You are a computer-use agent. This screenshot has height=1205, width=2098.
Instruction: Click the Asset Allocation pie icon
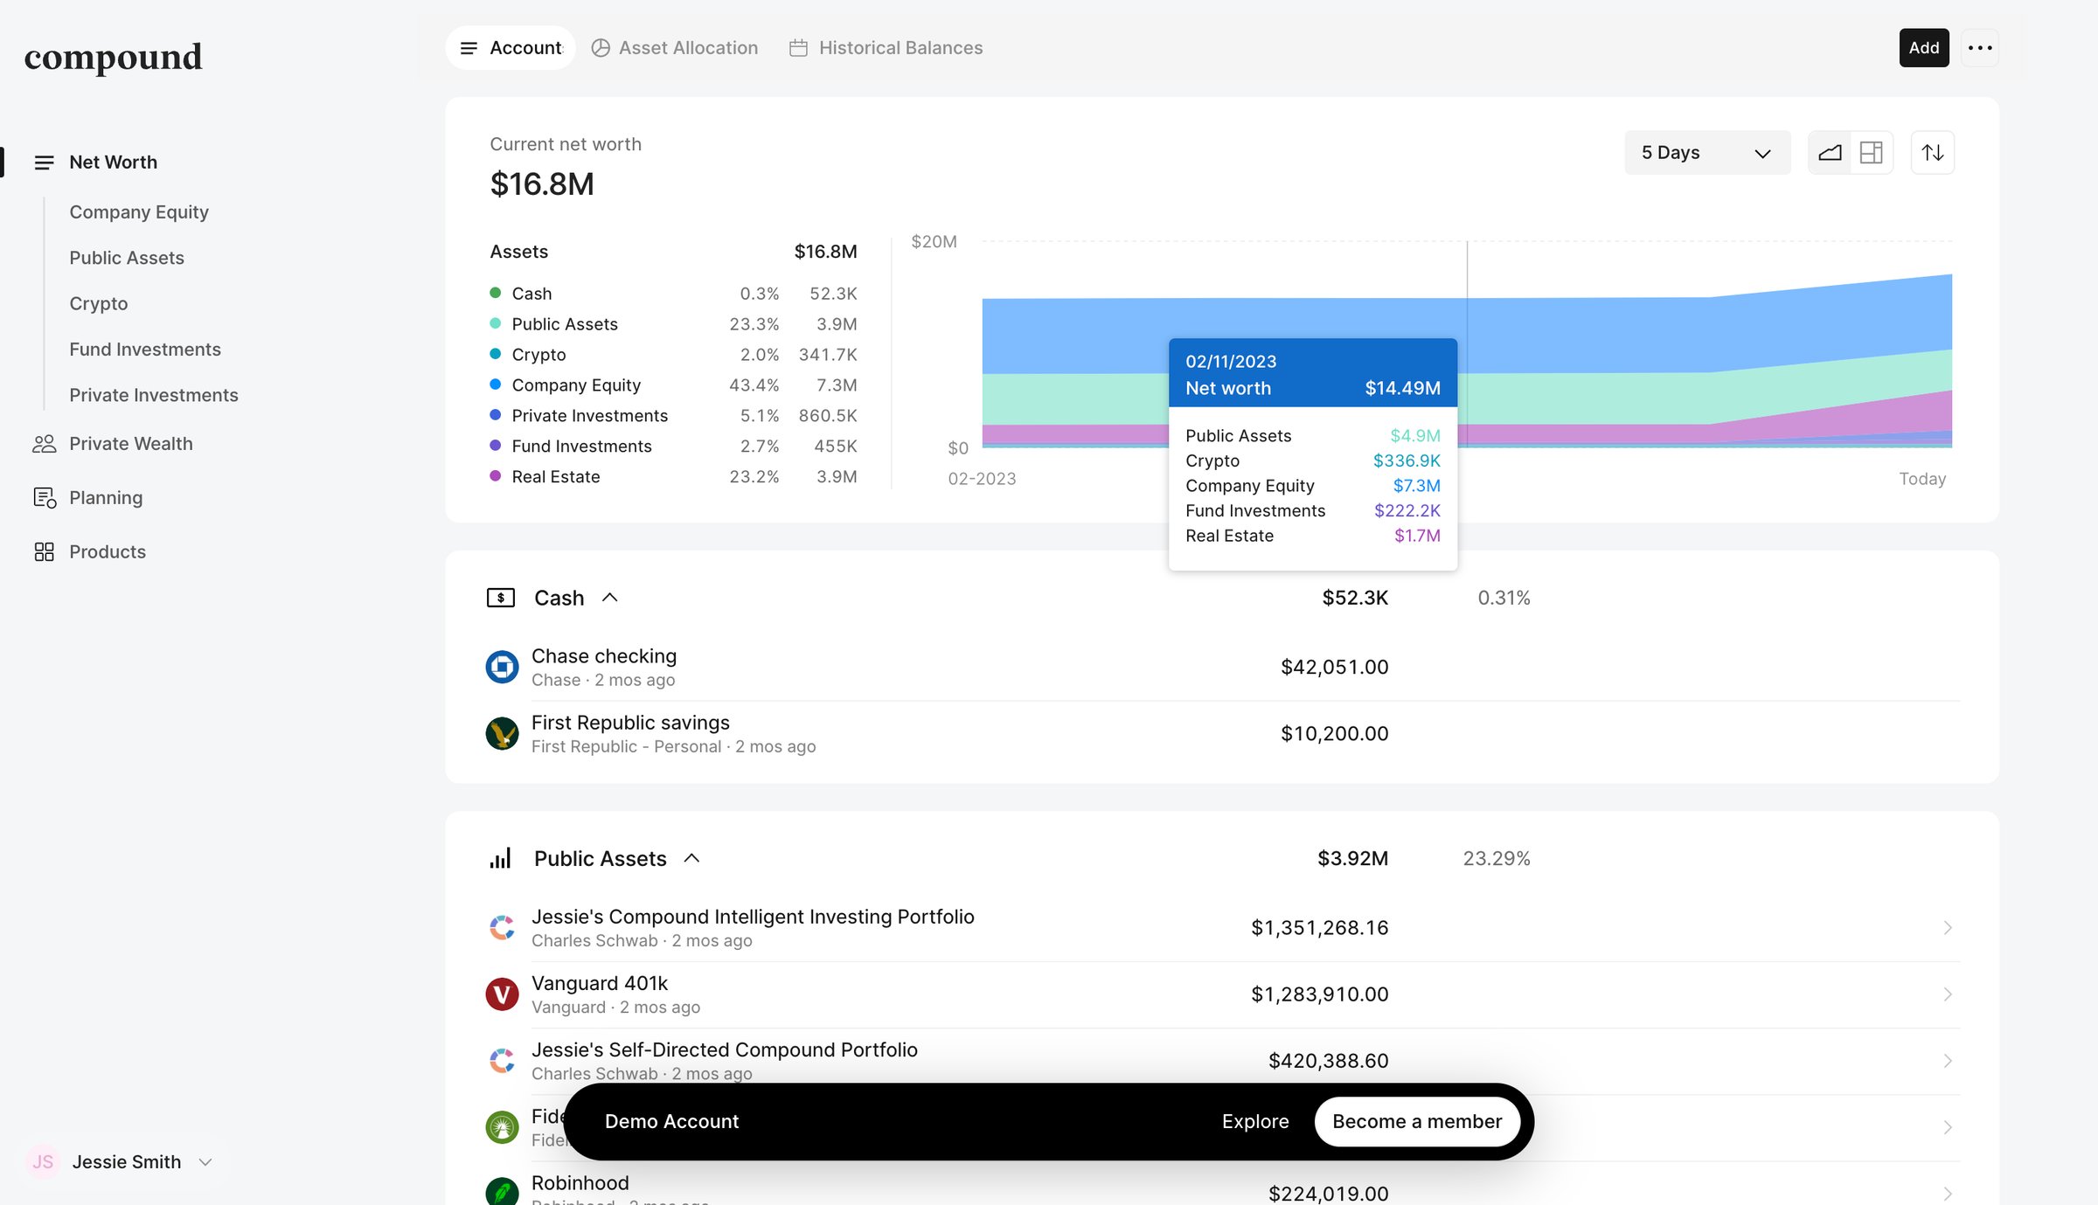(601, 48)
